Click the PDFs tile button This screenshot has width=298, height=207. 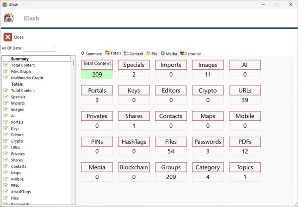pos(245,142)
